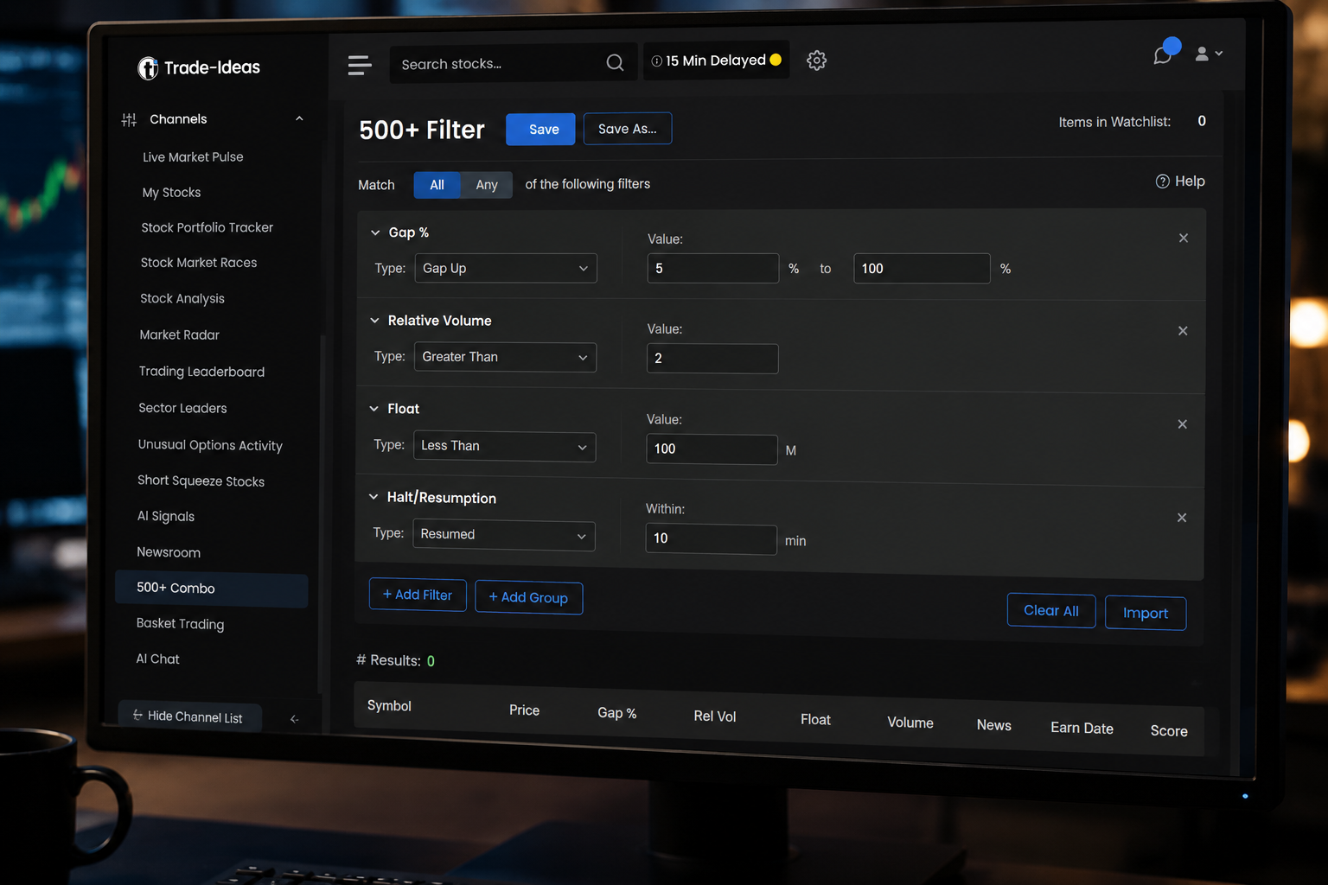The image size is (1328, 885).
Task: Remove the Relative Volume filter
Action: point(1183,331)
